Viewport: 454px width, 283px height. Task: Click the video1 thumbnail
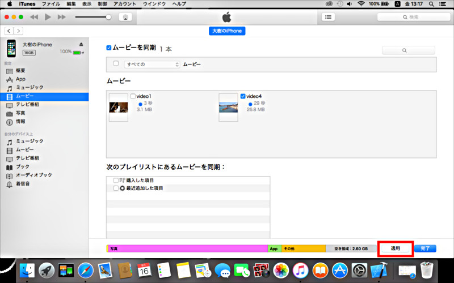point(119,108)
